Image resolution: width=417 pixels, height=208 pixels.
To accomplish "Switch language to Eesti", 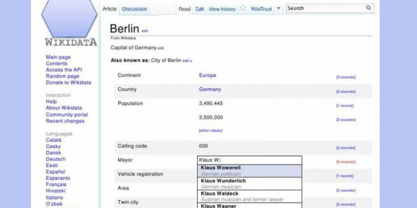I will pos(52,165).
